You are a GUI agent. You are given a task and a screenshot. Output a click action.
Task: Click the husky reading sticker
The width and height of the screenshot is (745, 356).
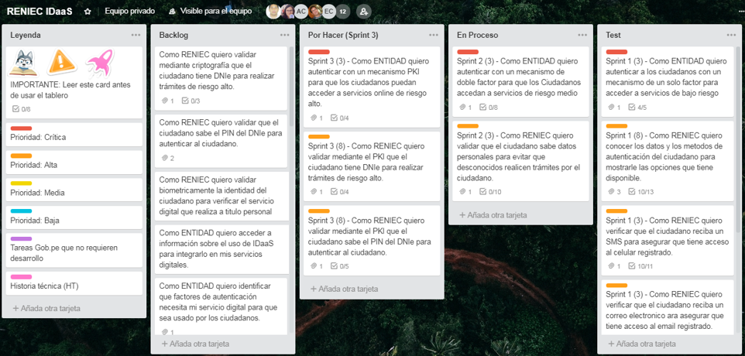(23, 63)
